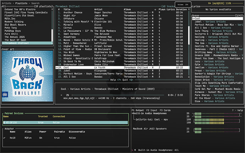This screenshot has height=153, width=245.
Task: Select playlist 'Pure Chill'
Action: coord(11,34)
